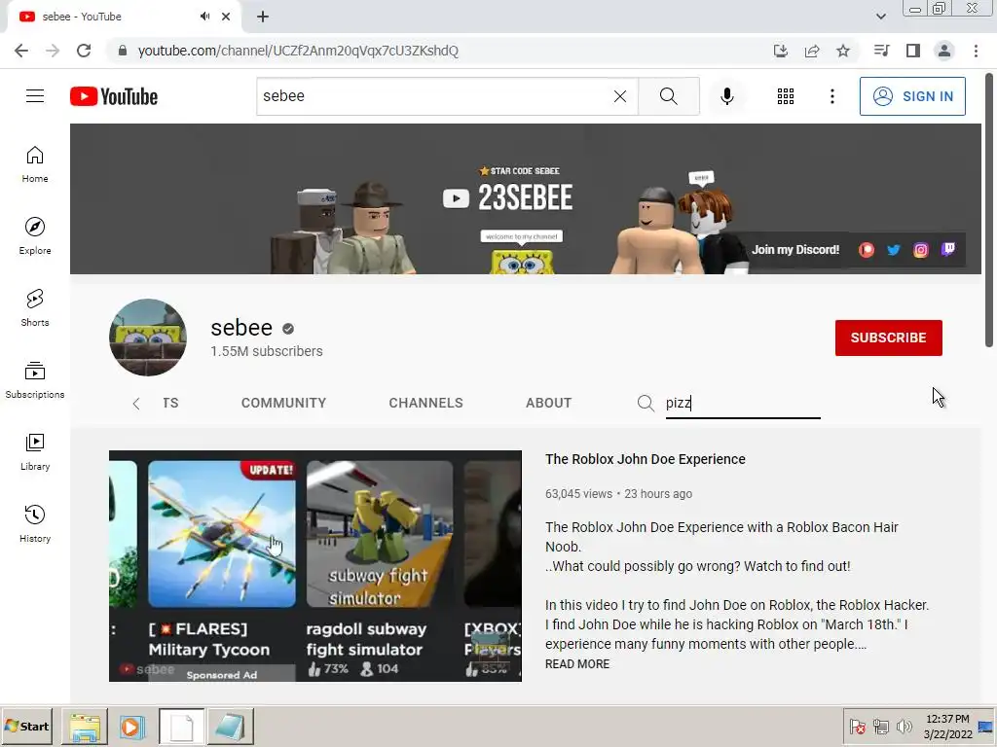
Task: Go forward in the browser
Action: (53, 51)
